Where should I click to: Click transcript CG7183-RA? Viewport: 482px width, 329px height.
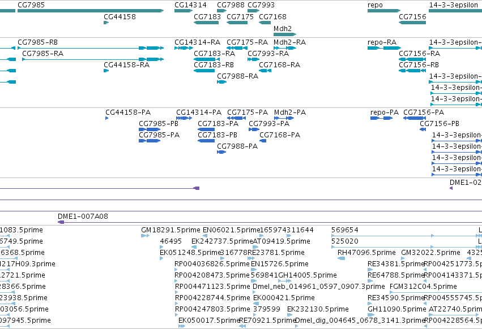click(x=206, y=59)
